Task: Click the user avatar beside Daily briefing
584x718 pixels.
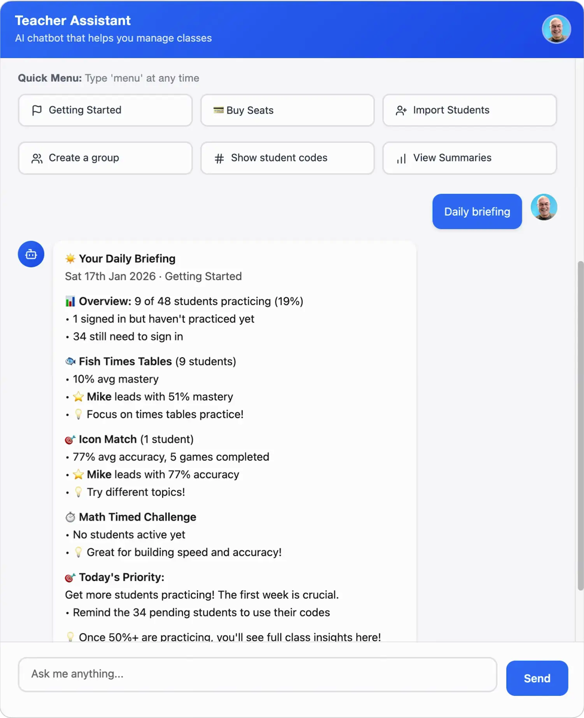Action: coord(544,208)
